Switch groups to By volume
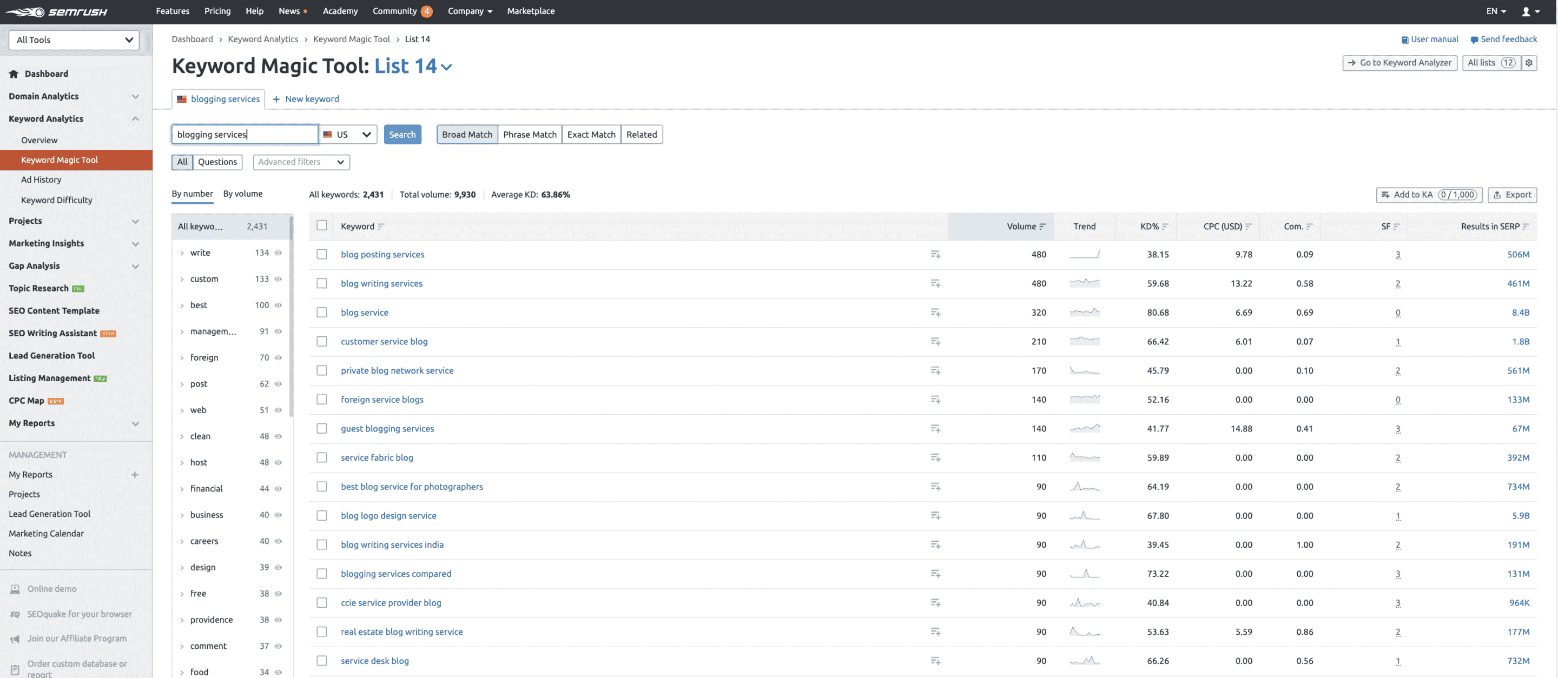 tap(242, 194)
